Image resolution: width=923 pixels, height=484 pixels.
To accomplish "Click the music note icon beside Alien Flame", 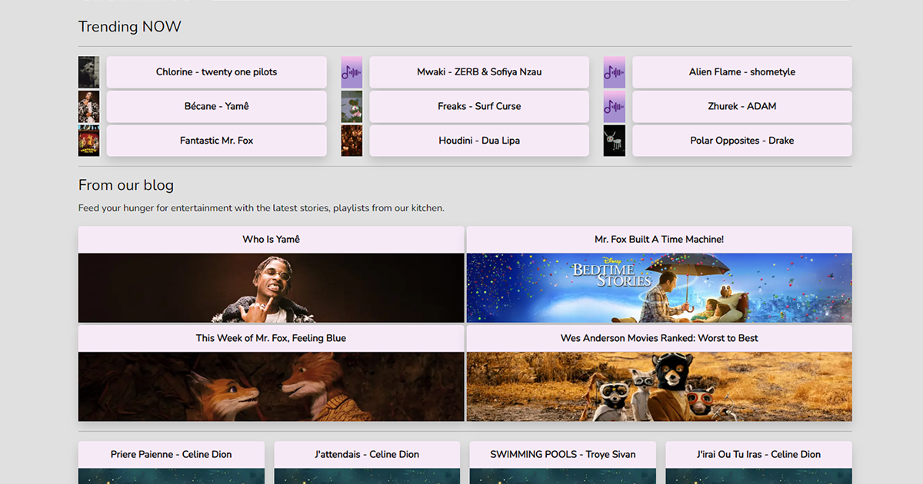I will [614, 72].
